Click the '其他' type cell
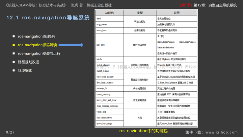243x137 pixels. 140,118
